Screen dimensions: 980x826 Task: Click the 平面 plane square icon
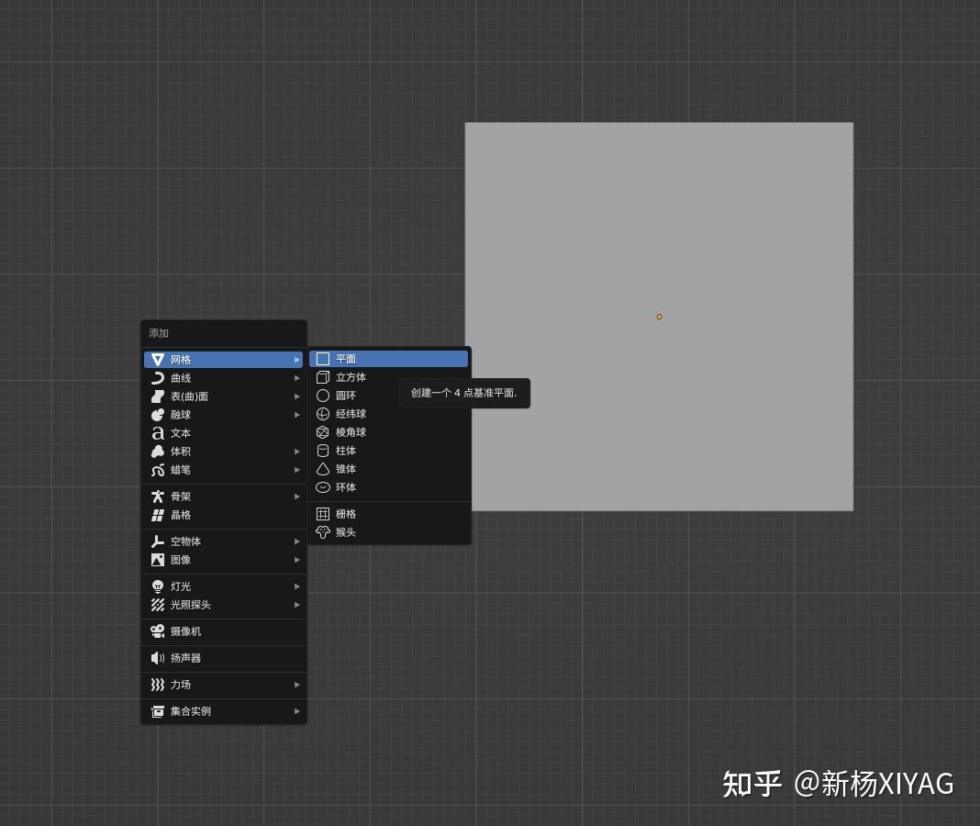322,359
